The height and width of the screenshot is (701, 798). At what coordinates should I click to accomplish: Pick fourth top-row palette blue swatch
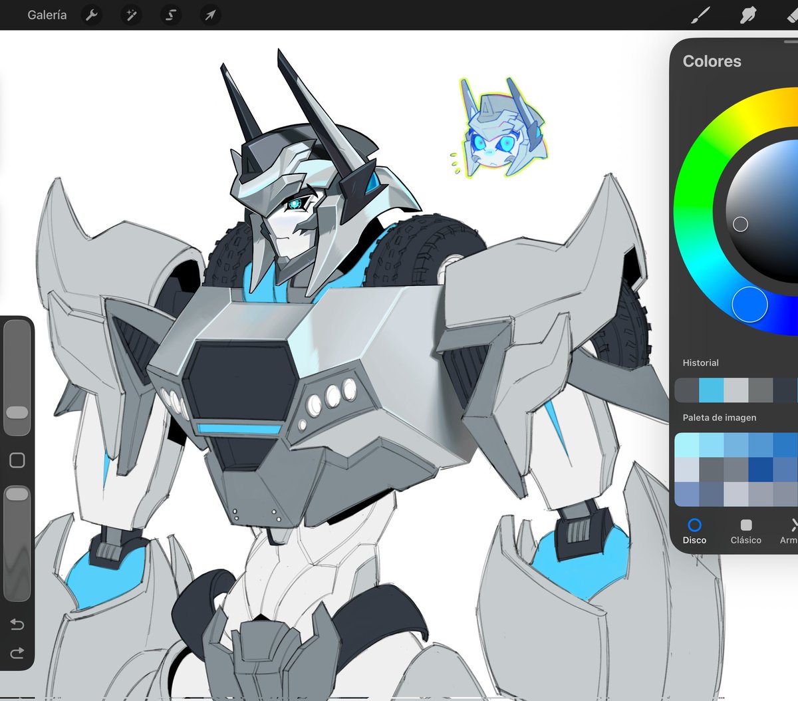(x=761, y=445)
